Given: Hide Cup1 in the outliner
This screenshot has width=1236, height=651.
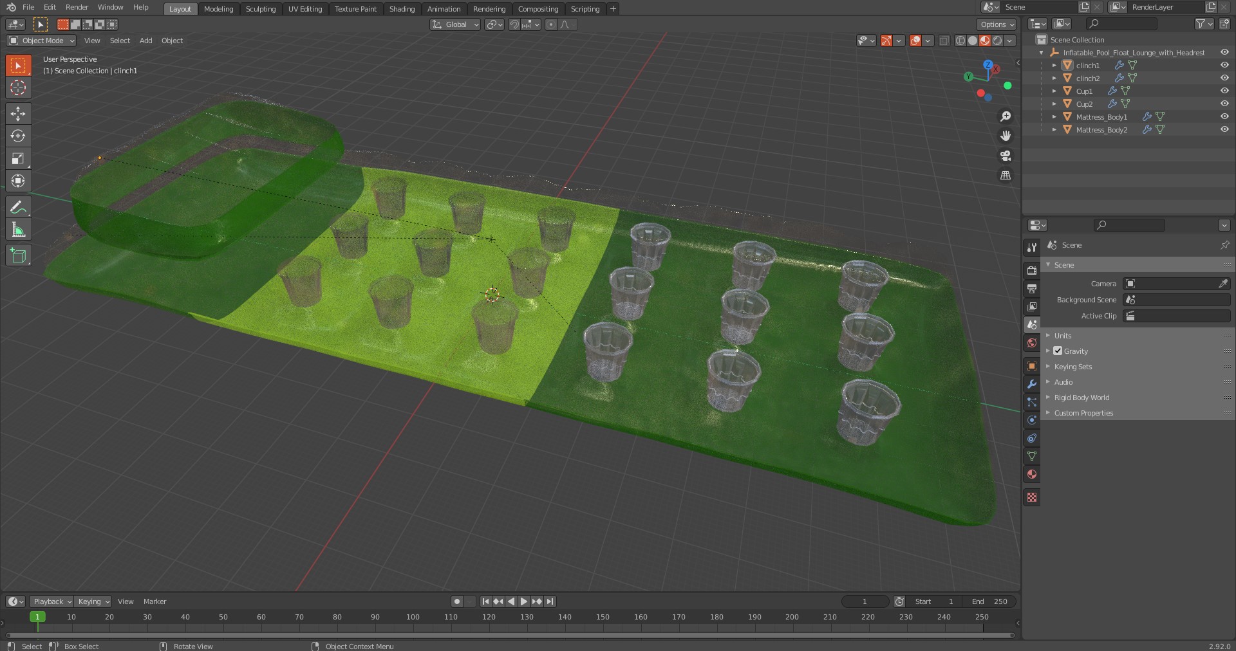Looking at the screenshot, I should [1224, 91].
